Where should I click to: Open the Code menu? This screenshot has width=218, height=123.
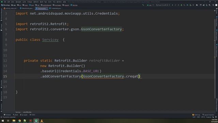[24, 2]
